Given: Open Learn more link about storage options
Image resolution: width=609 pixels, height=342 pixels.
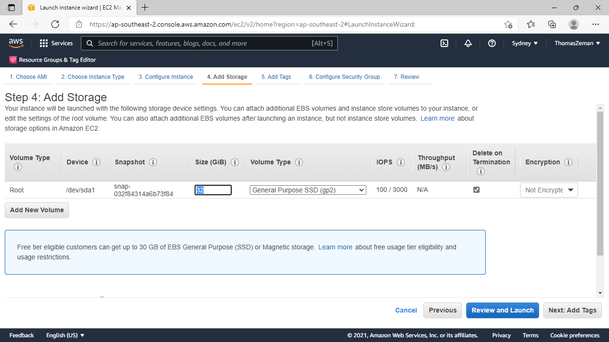Looking at the screenshot, I should [x=437, y=118].
